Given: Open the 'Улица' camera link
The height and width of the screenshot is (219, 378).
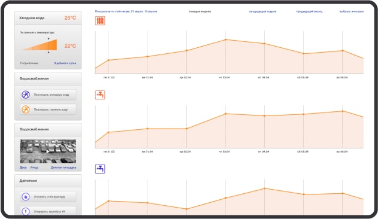Looking at the screenshot, I should pyautogui.click(x=35, y=168).
